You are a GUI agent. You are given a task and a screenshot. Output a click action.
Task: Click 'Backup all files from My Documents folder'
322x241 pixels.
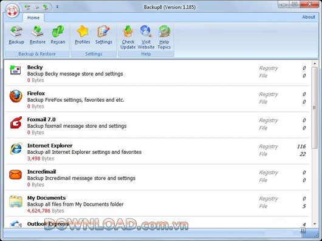(75, 204)
